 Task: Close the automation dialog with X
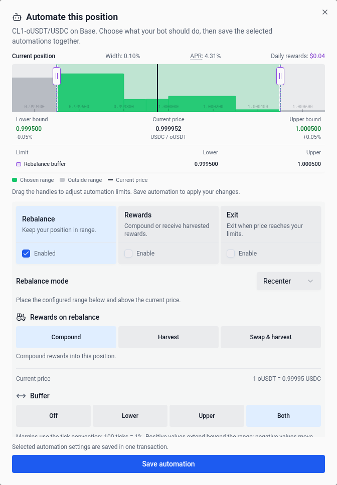tap(324, 12)
